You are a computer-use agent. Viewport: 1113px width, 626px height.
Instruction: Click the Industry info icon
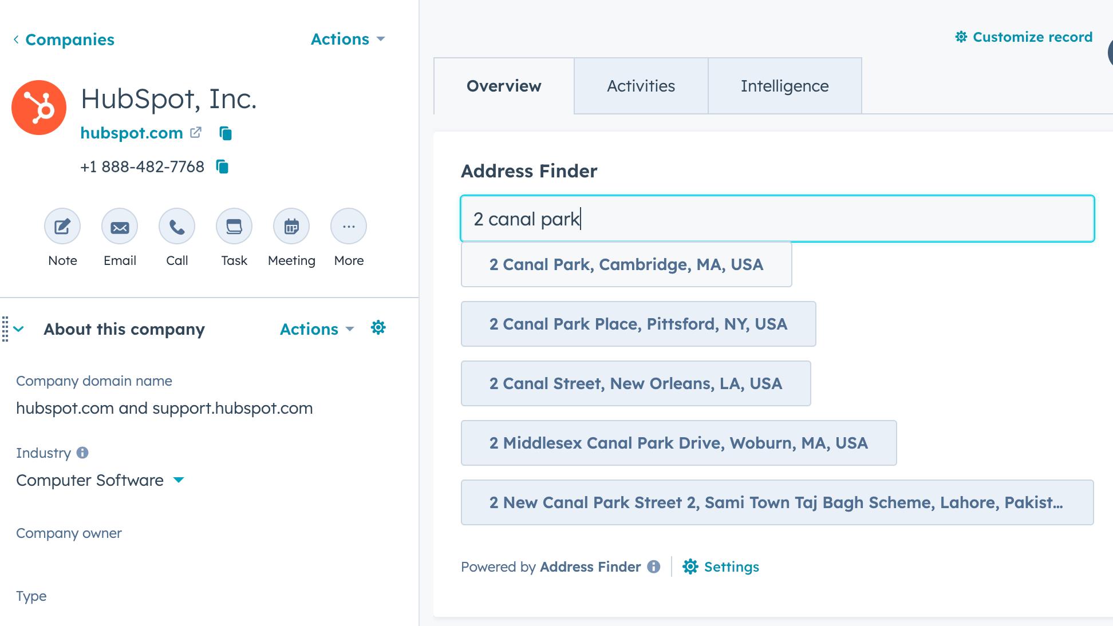82,453
